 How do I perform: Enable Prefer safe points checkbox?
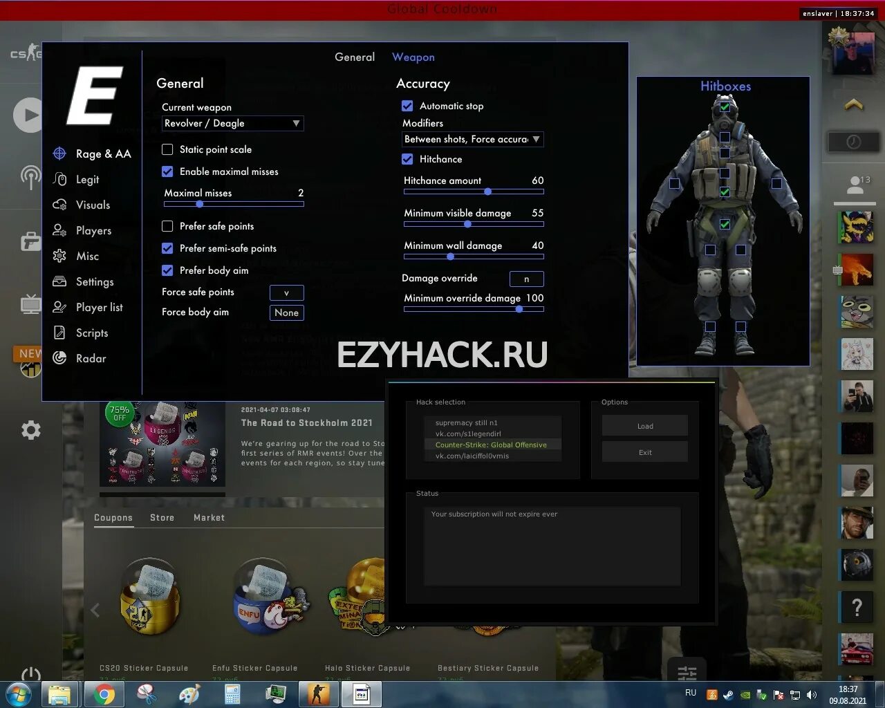pos(167,226)
